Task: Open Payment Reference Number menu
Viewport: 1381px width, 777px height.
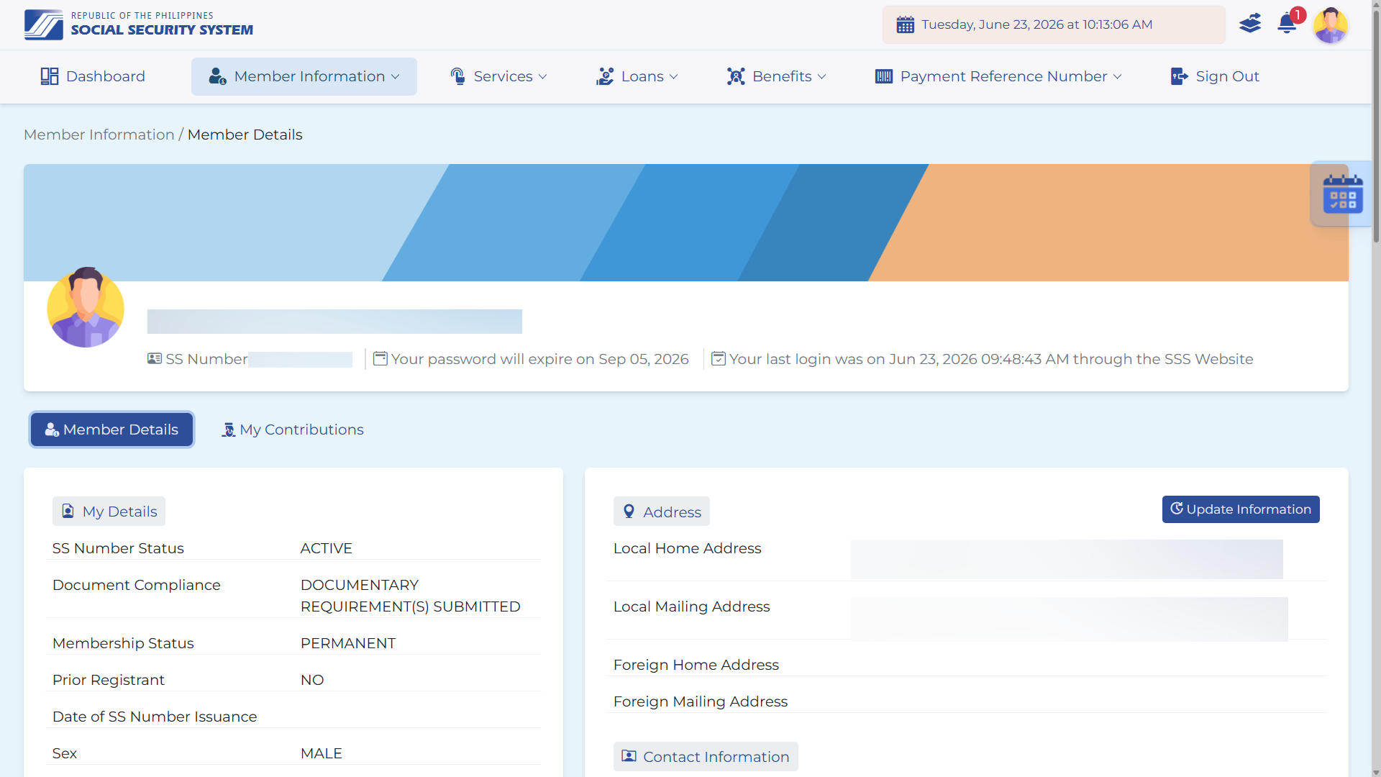Action: 998,76
